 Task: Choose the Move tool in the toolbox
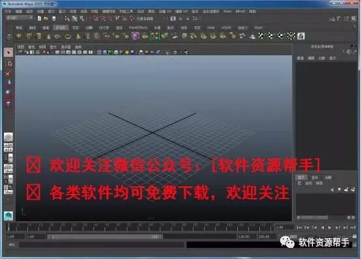click(x=8, y=83)
